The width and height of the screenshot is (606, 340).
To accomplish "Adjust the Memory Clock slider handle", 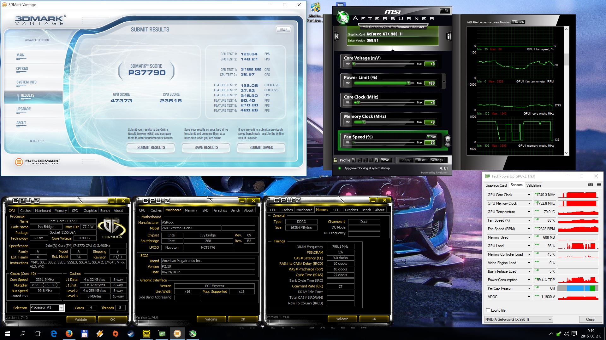I will click(364, 122).
